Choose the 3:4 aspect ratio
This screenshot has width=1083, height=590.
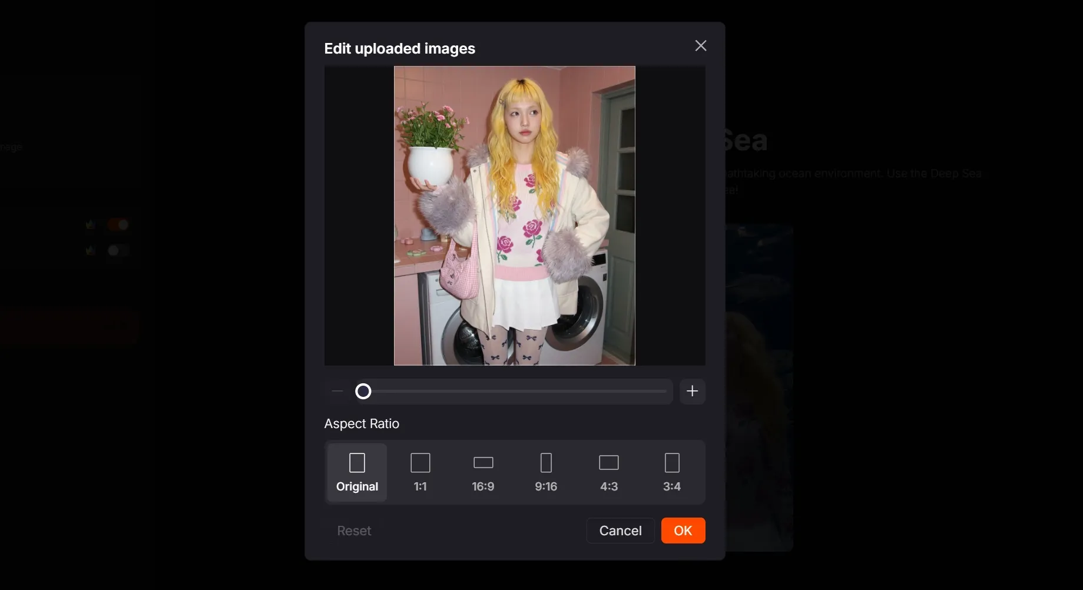click(x=672, y=472)
